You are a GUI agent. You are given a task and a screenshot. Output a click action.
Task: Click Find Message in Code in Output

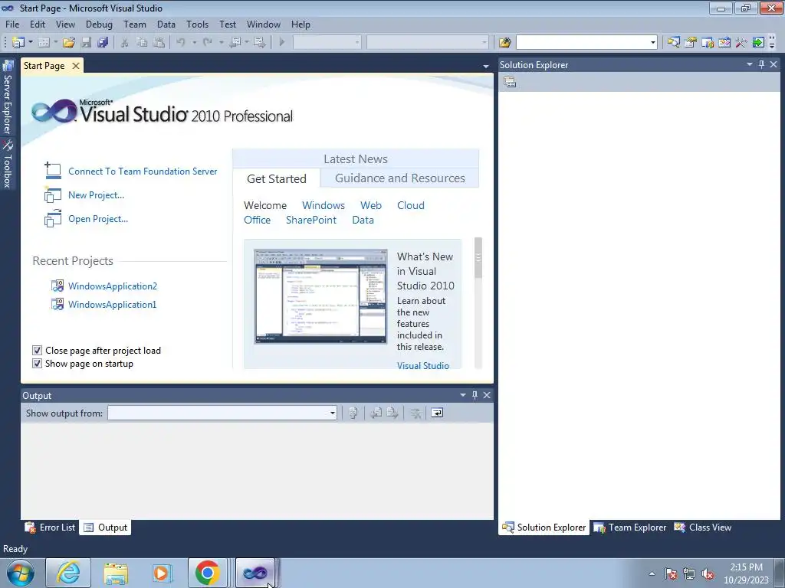353,413
